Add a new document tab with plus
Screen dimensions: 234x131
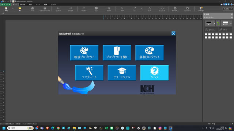pos(3,13)
